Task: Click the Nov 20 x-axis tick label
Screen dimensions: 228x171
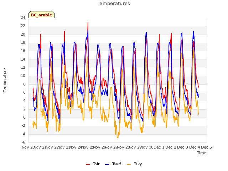Action: tap(28, 147)
